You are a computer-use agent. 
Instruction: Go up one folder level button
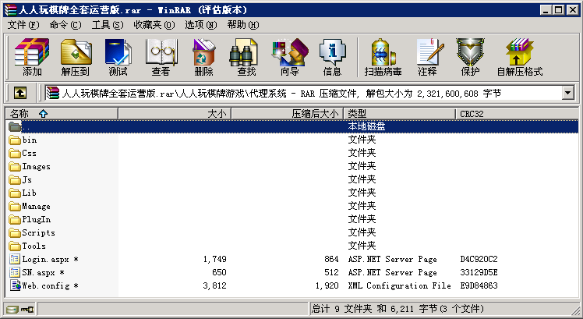click(x=20, y=94)
